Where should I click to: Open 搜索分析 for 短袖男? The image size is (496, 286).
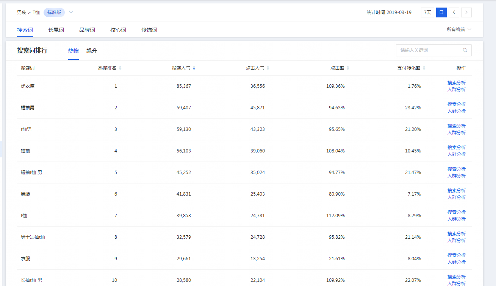[457, 104]
